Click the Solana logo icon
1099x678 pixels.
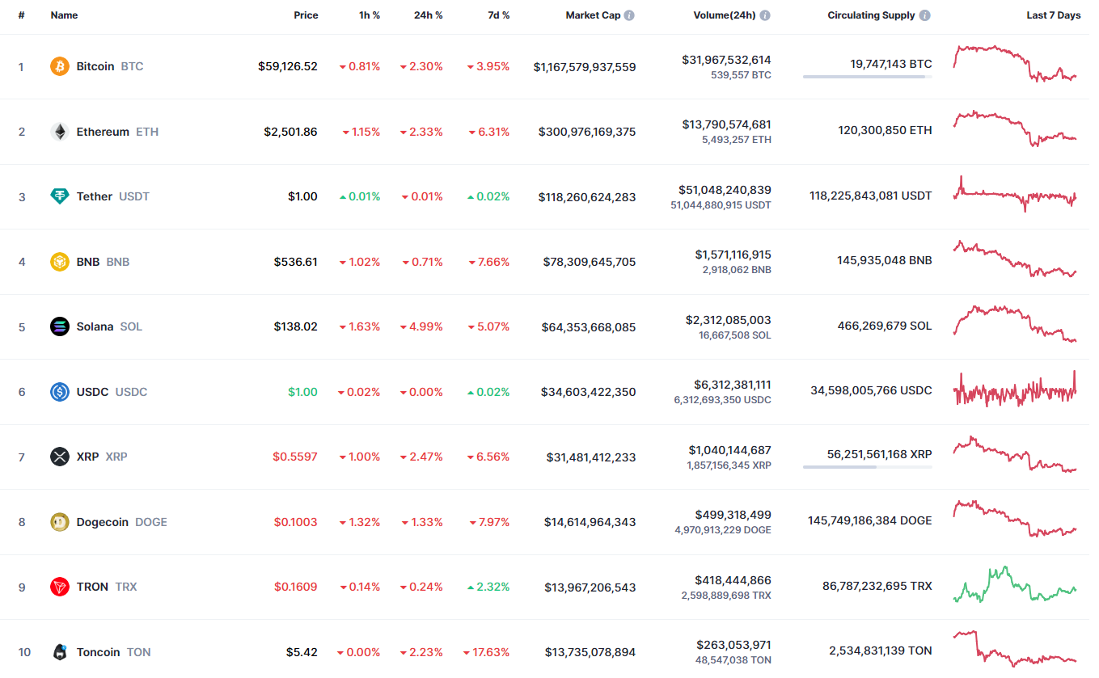pos(60,326)
